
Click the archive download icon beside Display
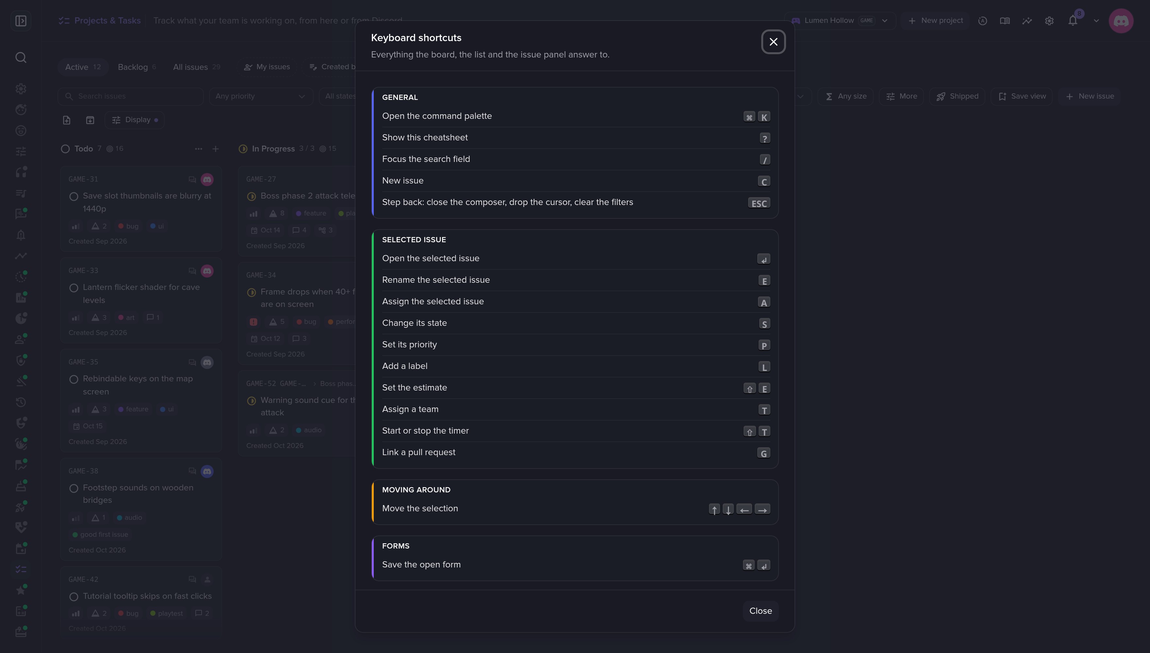click(x=90, y=120)
